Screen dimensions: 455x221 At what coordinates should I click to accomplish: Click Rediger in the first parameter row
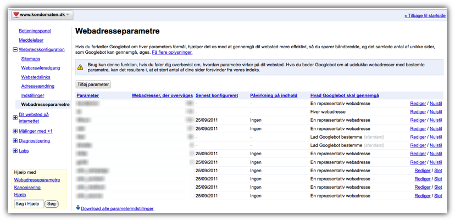(x=418, y=104)
